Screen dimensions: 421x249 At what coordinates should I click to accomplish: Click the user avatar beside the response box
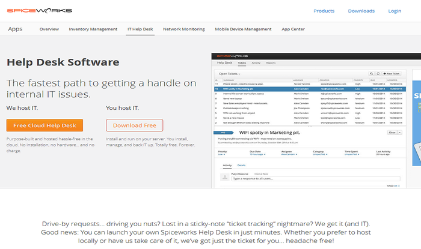point(225,178)
